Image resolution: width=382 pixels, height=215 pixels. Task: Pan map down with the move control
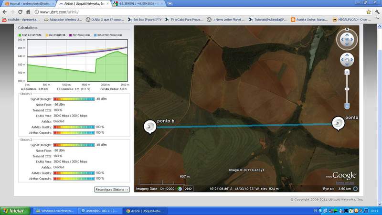(347, 64)
